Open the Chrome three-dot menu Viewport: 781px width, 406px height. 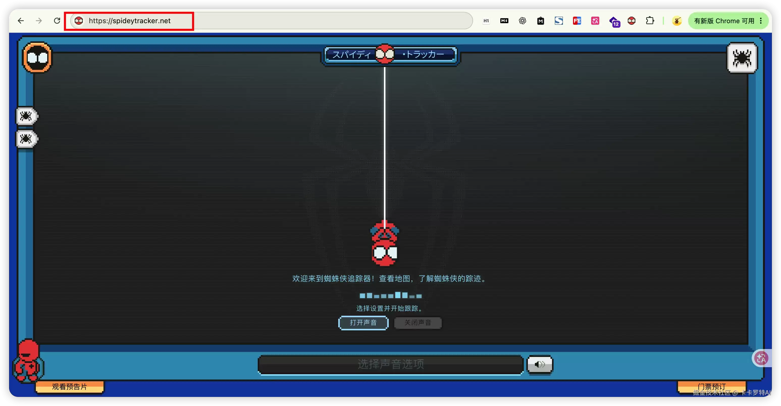click(761, 21)
